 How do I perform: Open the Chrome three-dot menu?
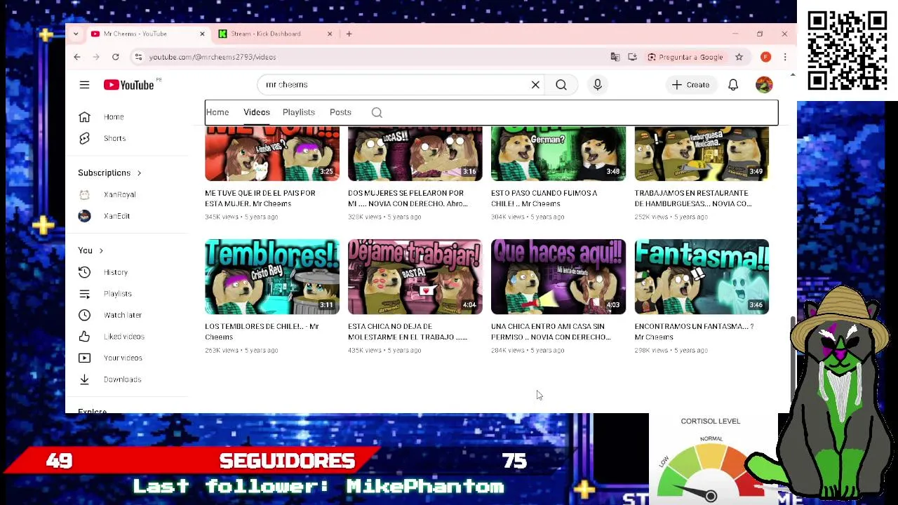[785, 57]
